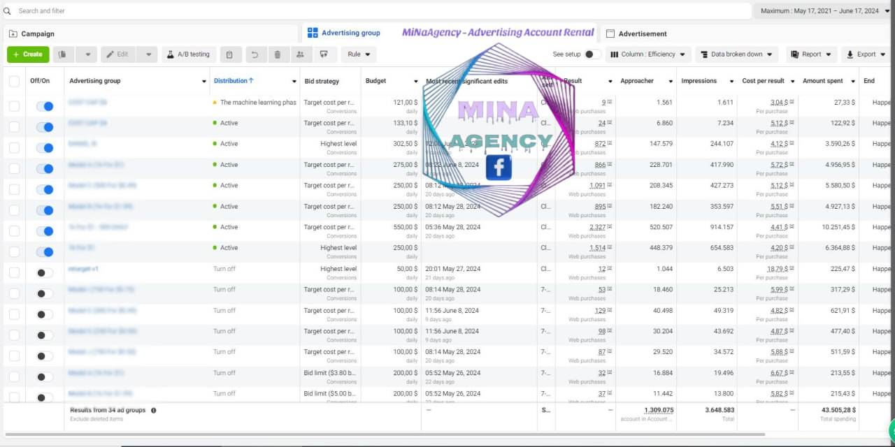Image resolution: width=895 pixels, height=447 pixels.
Task: Click footnote icon beside result 2.327
Action: [610, 227]
